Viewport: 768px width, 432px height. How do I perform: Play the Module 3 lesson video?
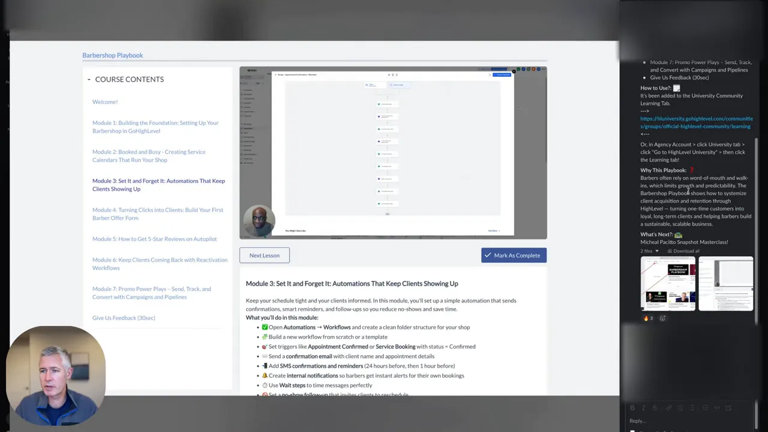(x=393, y=153)
